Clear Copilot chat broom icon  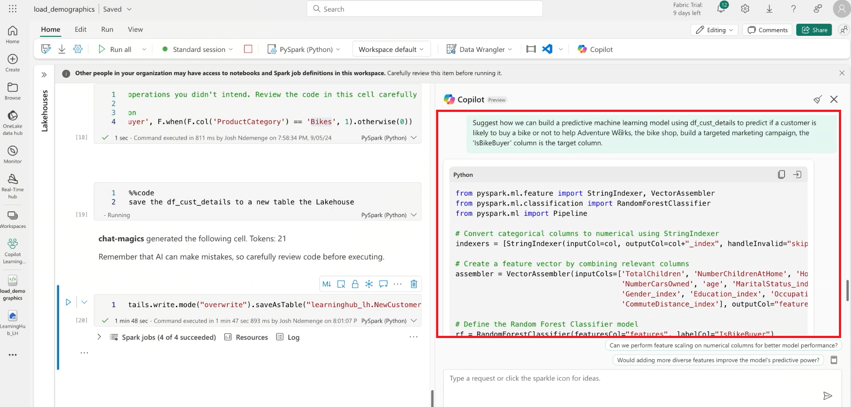[x=817, y=99]
